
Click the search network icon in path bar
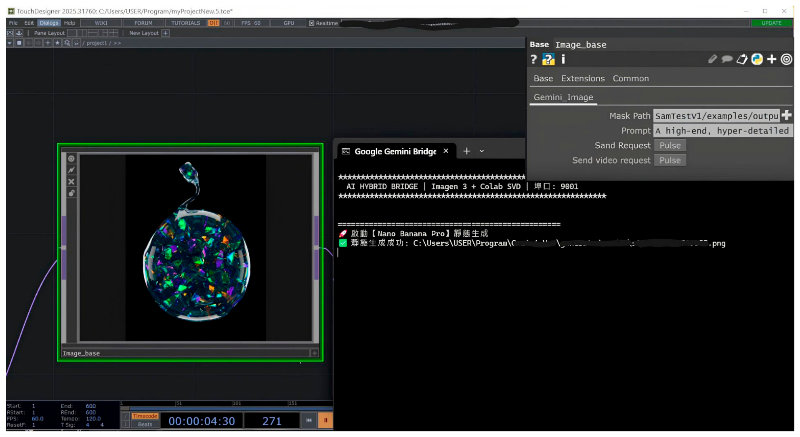coord(67,43)
